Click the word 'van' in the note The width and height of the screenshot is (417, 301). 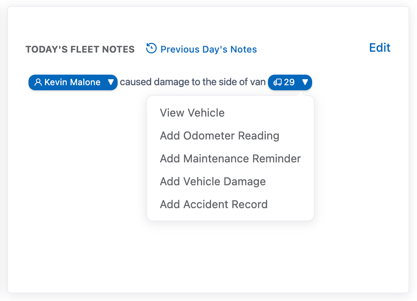pyautogui.click(x=258, y=82)
